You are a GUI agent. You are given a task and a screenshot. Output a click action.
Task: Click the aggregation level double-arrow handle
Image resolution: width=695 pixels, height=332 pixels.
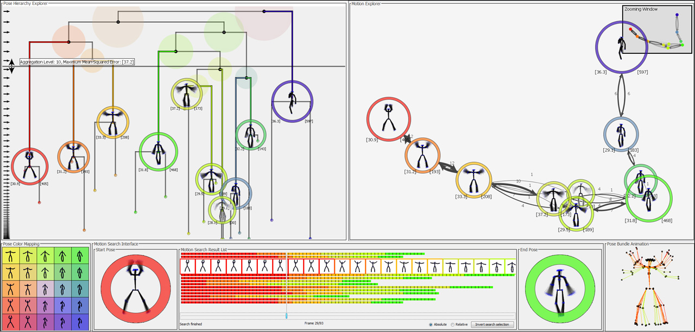(x=11, y=67)
